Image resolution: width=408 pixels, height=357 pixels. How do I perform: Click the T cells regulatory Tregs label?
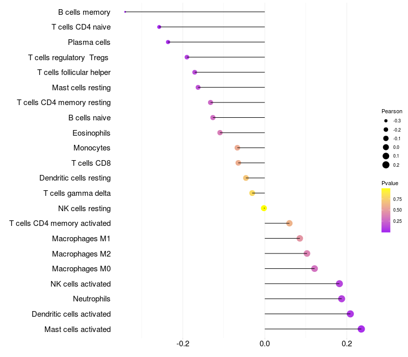[x=68, y=58]
